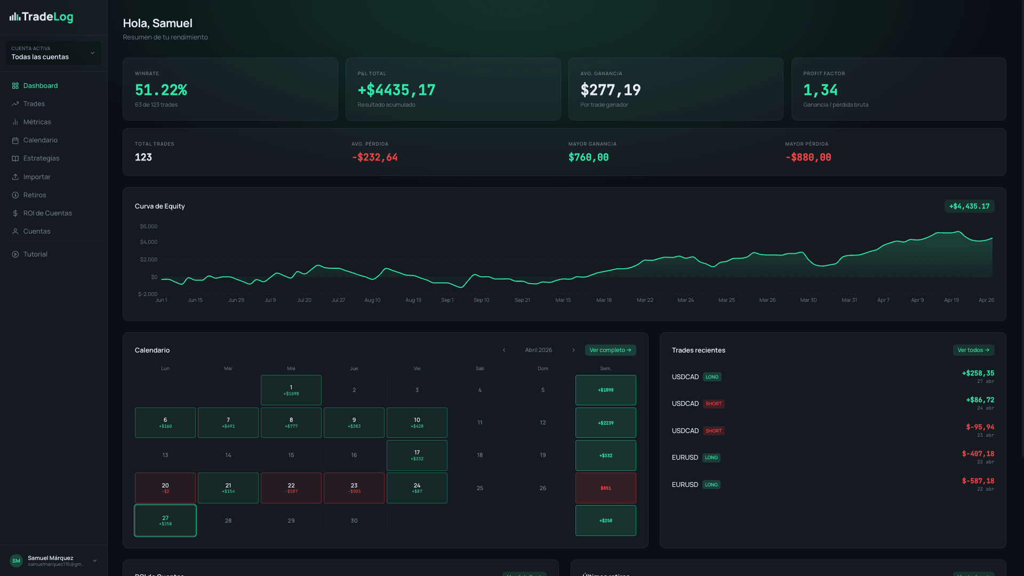
Task: Select calendar day 17 with +$332
Action: click(417, 455)
